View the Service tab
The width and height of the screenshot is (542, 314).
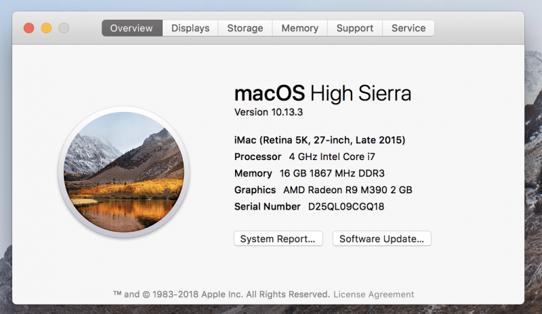[409, 28]
